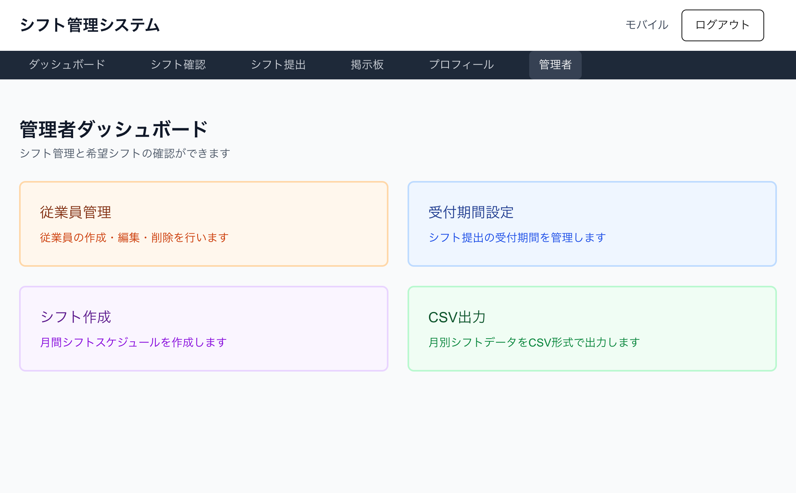Select the シフト提出 navigation tab
The height and width of the screenshot is (493, 796).
tap(278, 65)
